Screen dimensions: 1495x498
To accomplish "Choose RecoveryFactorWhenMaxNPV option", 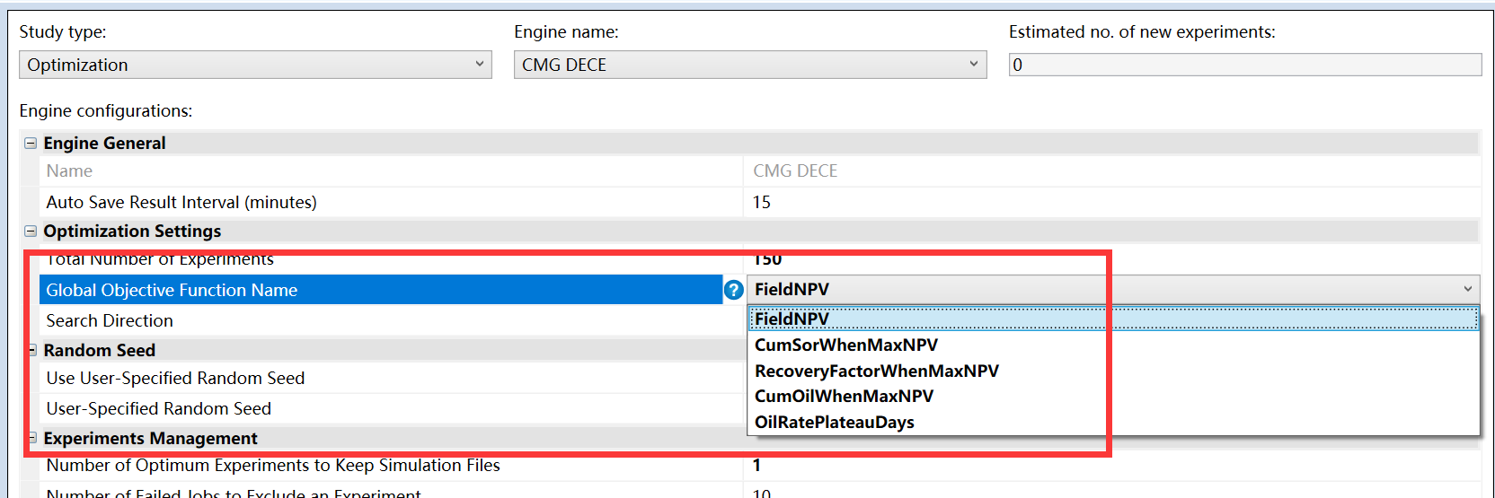I will tap(876, 371).
